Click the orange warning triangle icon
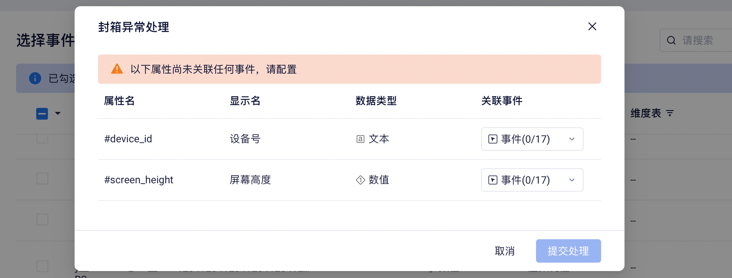Viewport: 732px width, 278px height. point(117,69)
